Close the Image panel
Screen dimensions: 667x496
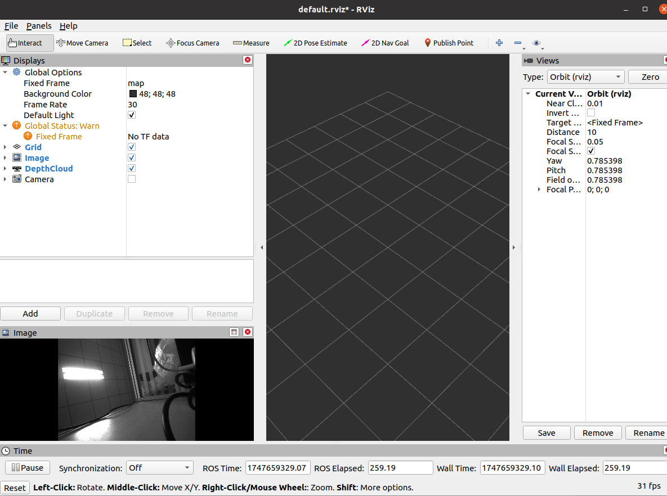coord(248,332)
